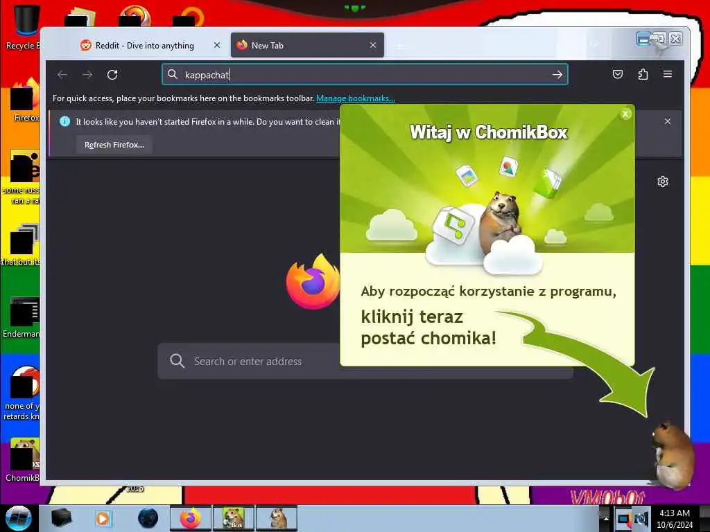The height and width of the screenshot is (532, 710).
Task: Click the Refresh Firefox button
Action: [x=114, y=145]
